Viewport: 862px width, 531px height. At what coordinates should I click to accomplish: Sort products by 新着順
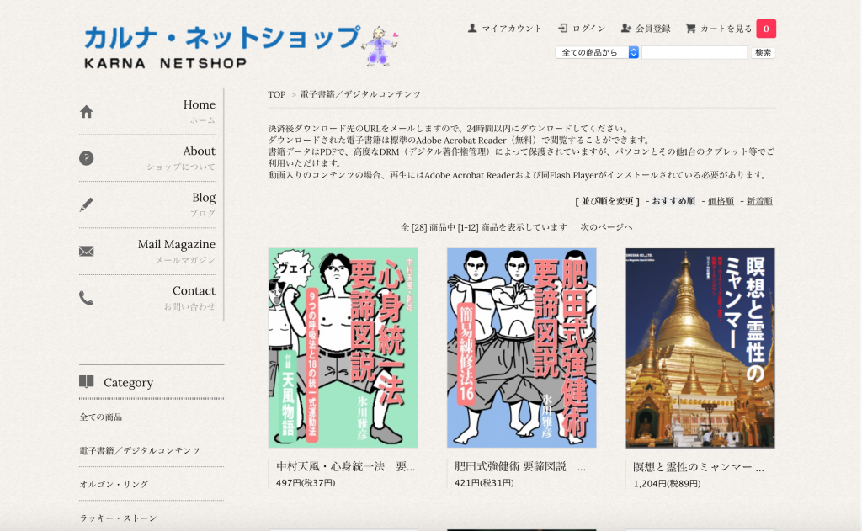(759, 201)
